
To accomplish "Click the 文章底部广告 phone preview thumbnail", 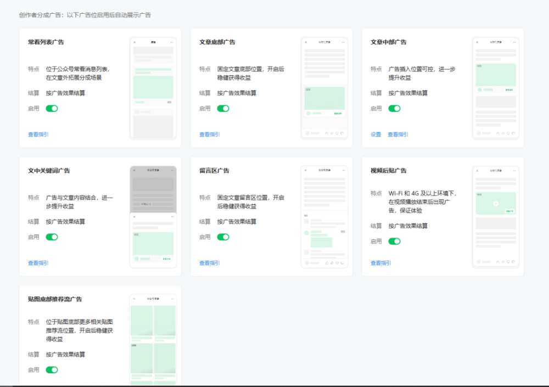I will pyautogui.click(x=324, y=88).
